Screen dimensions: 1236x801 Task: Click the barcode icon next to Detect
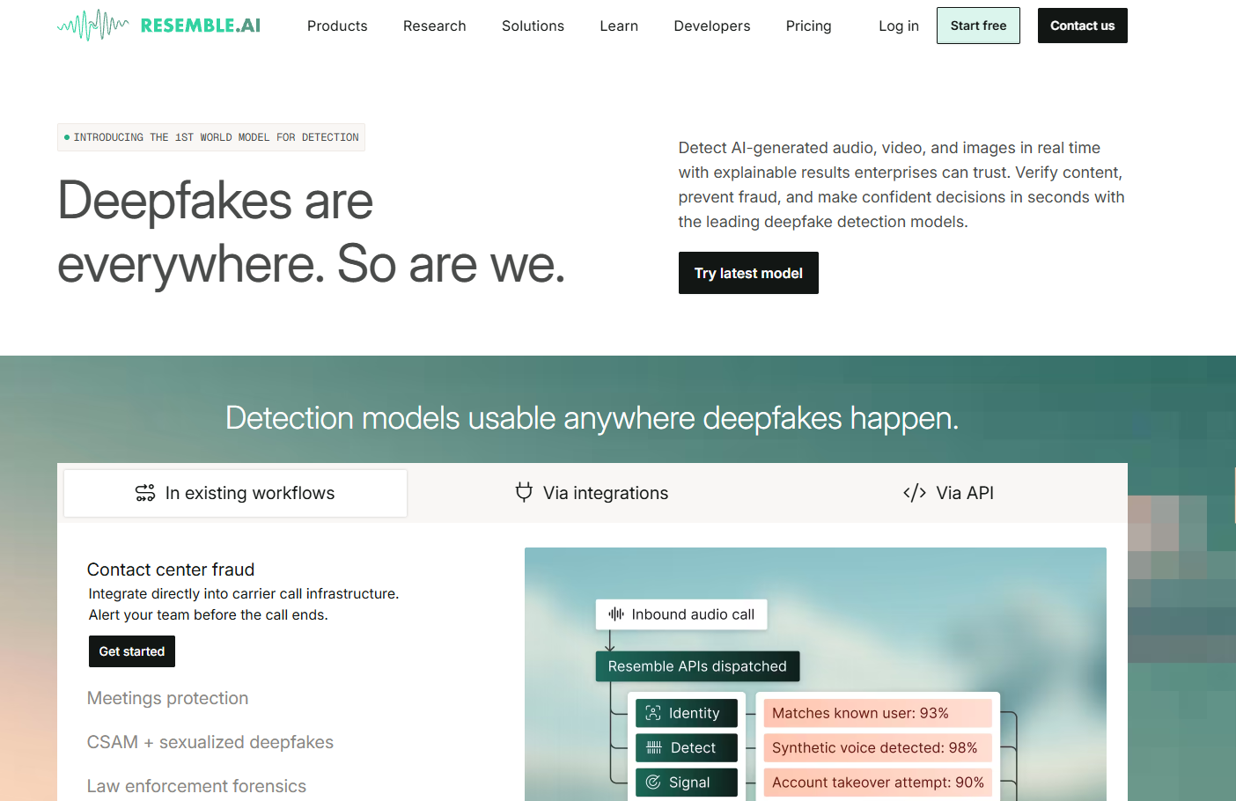click(x=654, y=747)
